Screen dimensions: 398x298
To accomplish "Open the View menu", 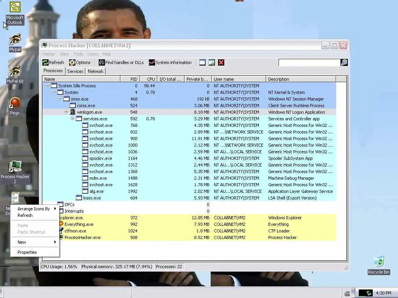I will click(x=64, y=54).
